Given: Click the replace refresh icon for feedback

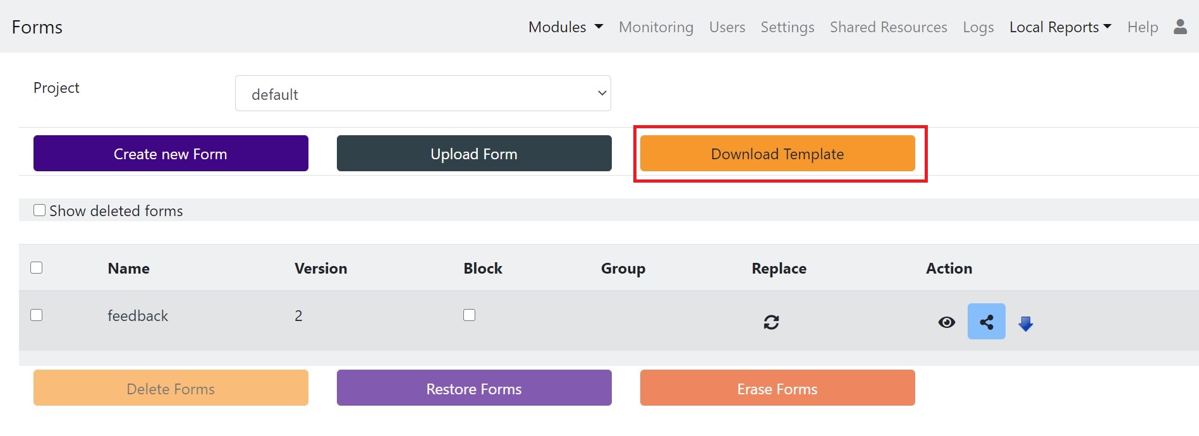Looking at the screenshot, I should (x=771, y=322).
